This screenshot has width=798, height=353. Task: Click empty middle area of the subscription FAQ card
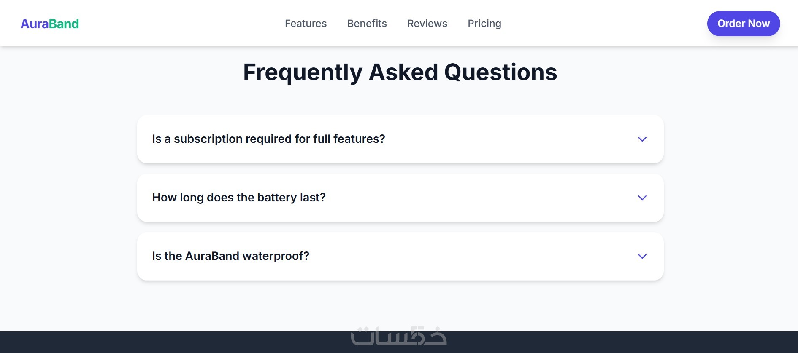(506, 139)
